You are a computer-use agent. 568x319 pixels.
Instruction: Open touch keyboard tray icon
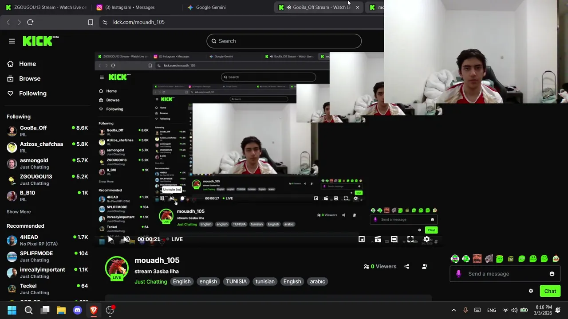point(477,310)
